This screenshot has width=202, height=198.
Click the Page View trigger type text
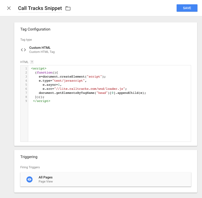click(x=46, y=181)
